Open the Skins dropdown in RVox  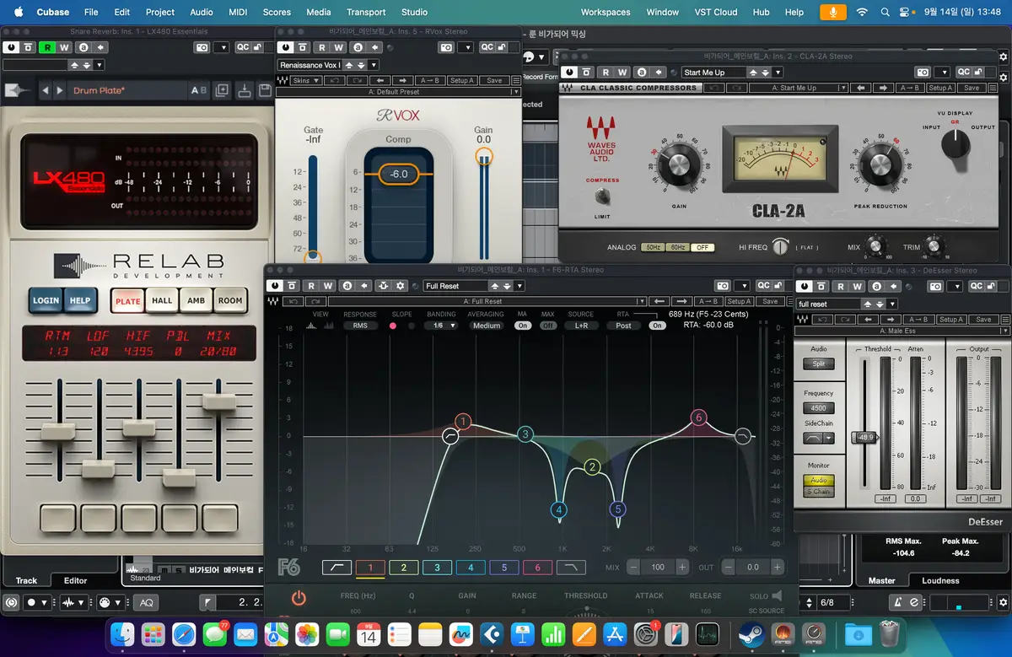pos(305,81)
